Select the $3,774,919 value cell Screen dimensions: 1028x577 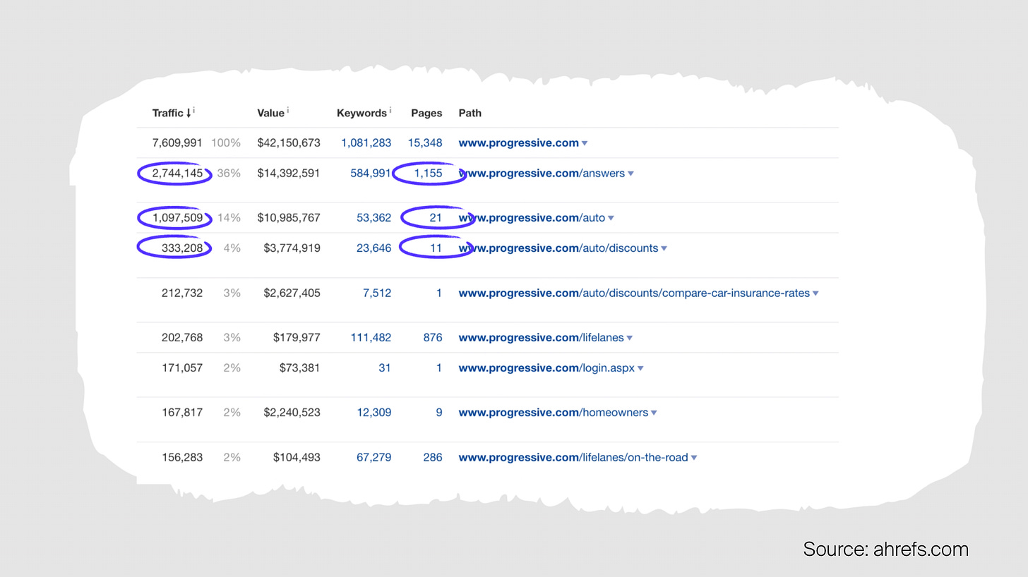(292, 248)
